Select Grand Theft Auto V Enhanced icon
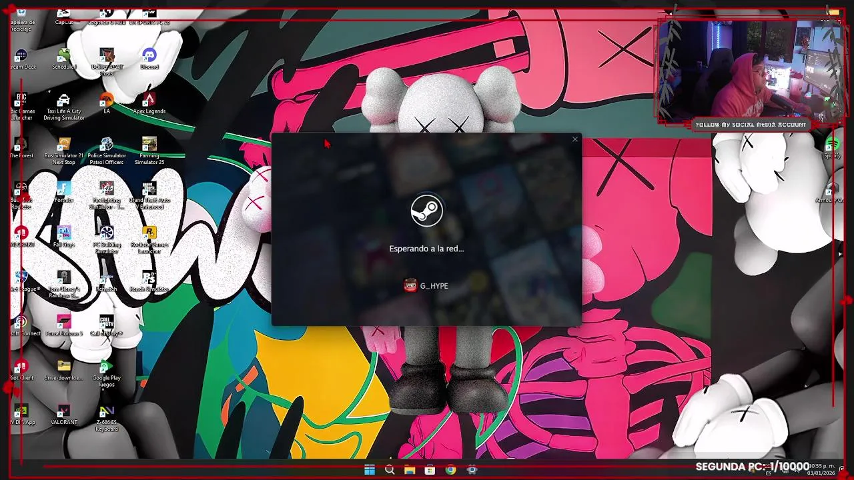The height and width of the screenshot is (480, 854). [149, 196]
